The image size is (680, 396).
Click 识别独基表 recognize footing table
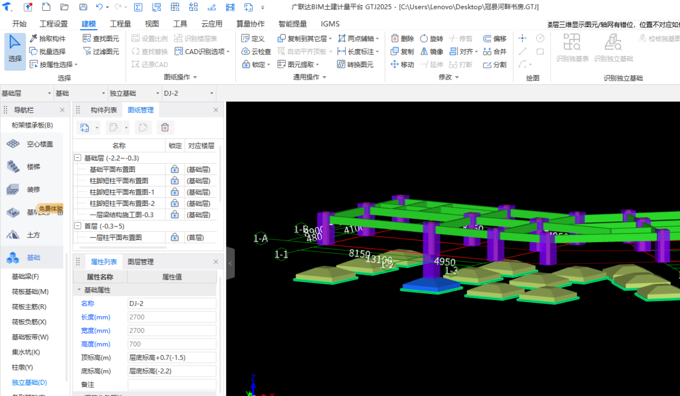pyautogui.click(x=572, y=48)
